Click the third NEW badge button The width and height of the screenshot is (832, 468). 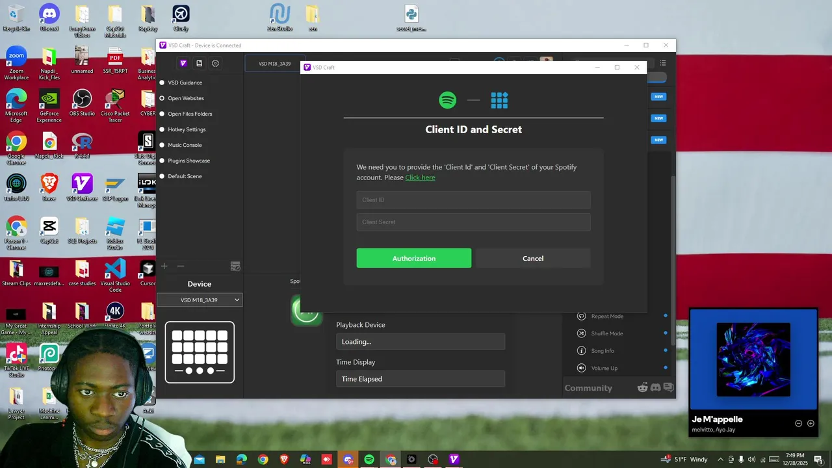(659, 140)
